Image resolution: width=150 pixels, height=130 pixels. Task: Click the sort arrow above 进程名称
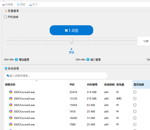tap(36, 81)
